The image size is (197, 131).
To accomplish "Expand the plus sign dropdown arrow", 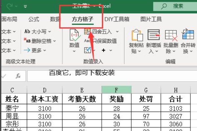I will point(111,50).
